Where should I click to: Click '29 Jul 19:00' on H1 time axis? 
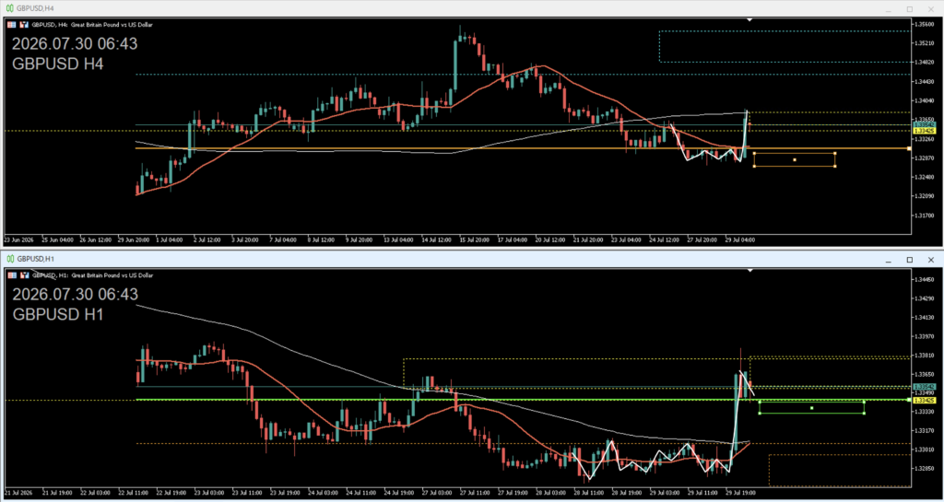click(x=740, y=491)
